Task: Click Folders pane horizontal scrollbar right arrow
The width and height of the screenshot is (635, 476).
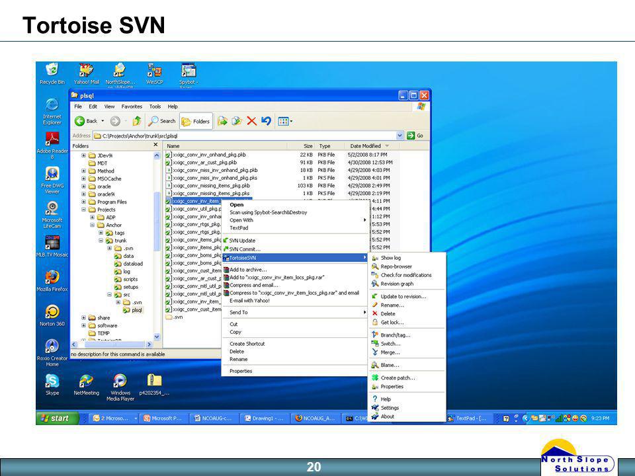Action: pyautogui.click(x=149, y=344)
